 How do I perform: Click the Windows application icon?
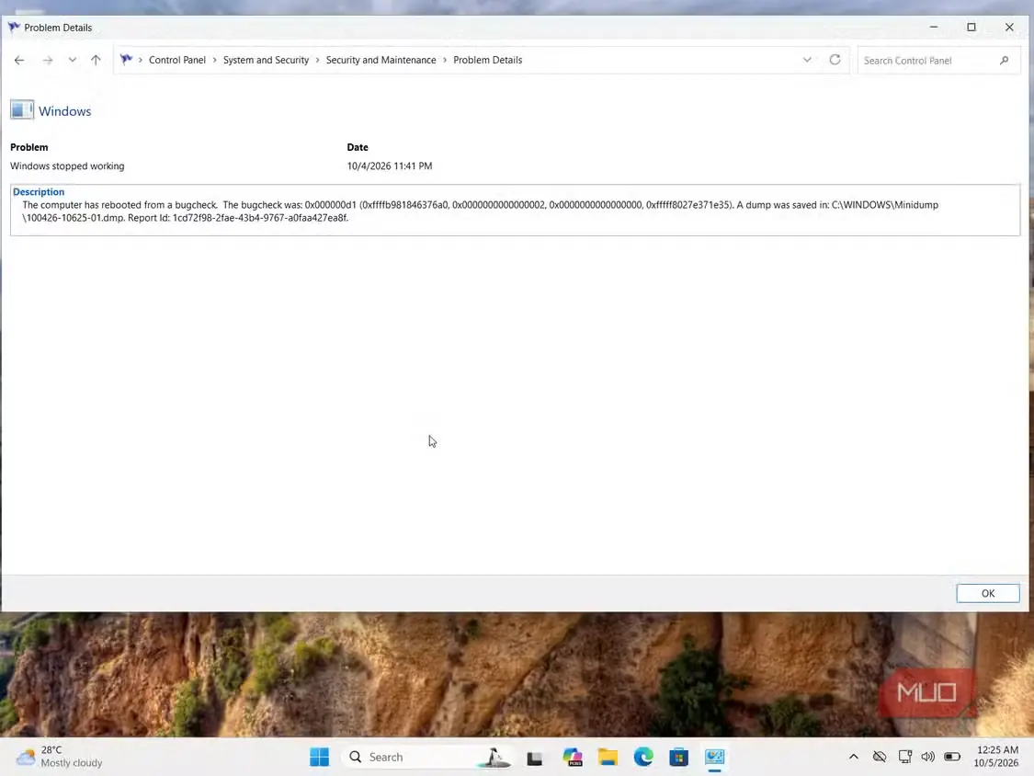[22, 109]
